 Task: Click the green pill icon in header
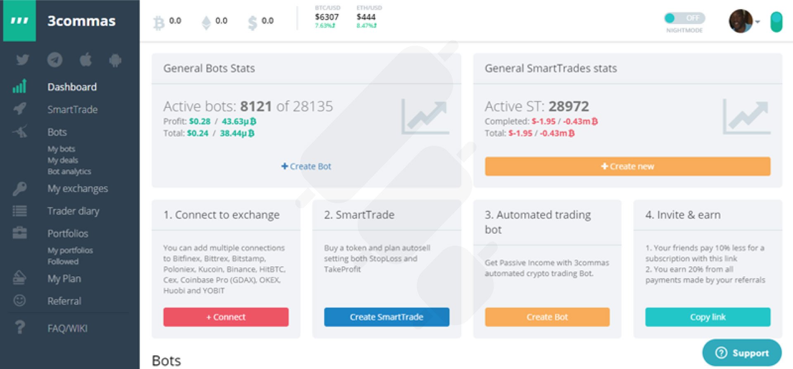click(776, 22)
